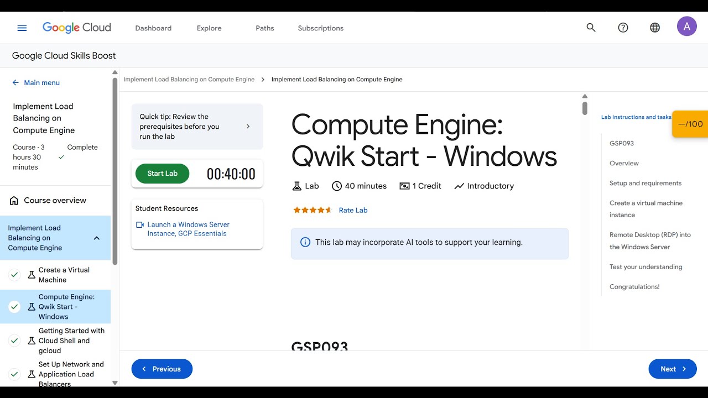Viewport: 708px width, 398px height.
Task: Click the lab content scroll up arrow
Action: (585, 97)
